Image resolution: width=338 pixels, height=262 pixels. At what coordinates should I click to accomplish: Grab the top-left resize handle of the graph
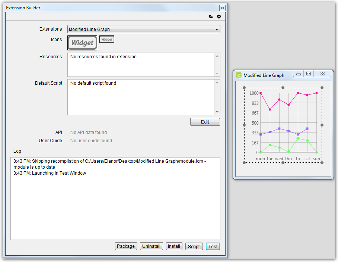pos(245,88)
